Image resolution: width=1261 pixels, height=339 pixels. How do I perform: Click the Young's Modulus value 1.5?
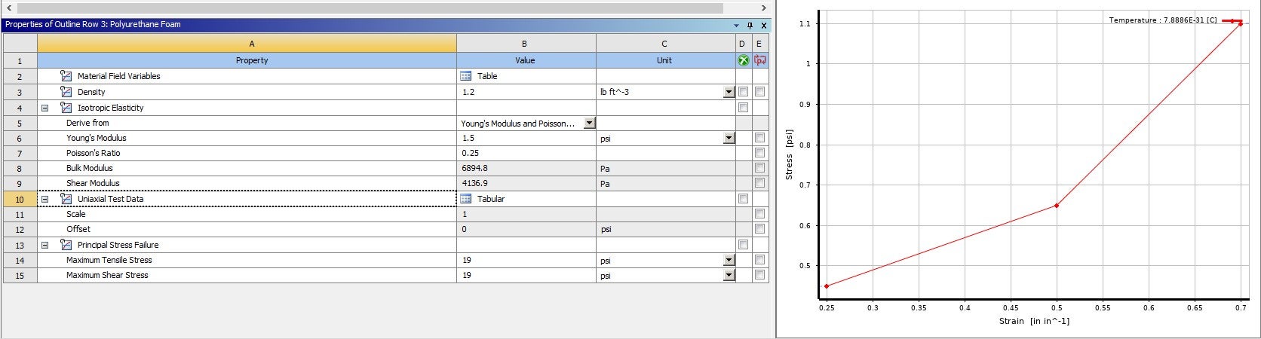click(468, 138)
